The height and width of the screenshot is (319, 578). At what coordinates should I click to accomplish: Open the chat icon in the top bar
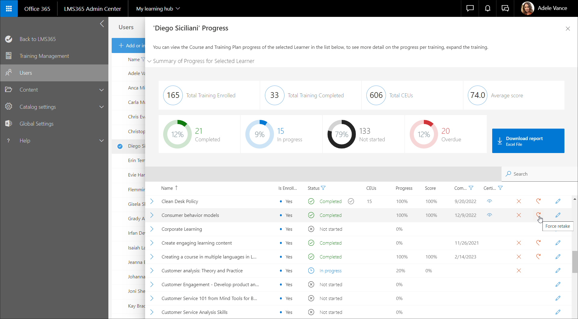coord(470,8)
